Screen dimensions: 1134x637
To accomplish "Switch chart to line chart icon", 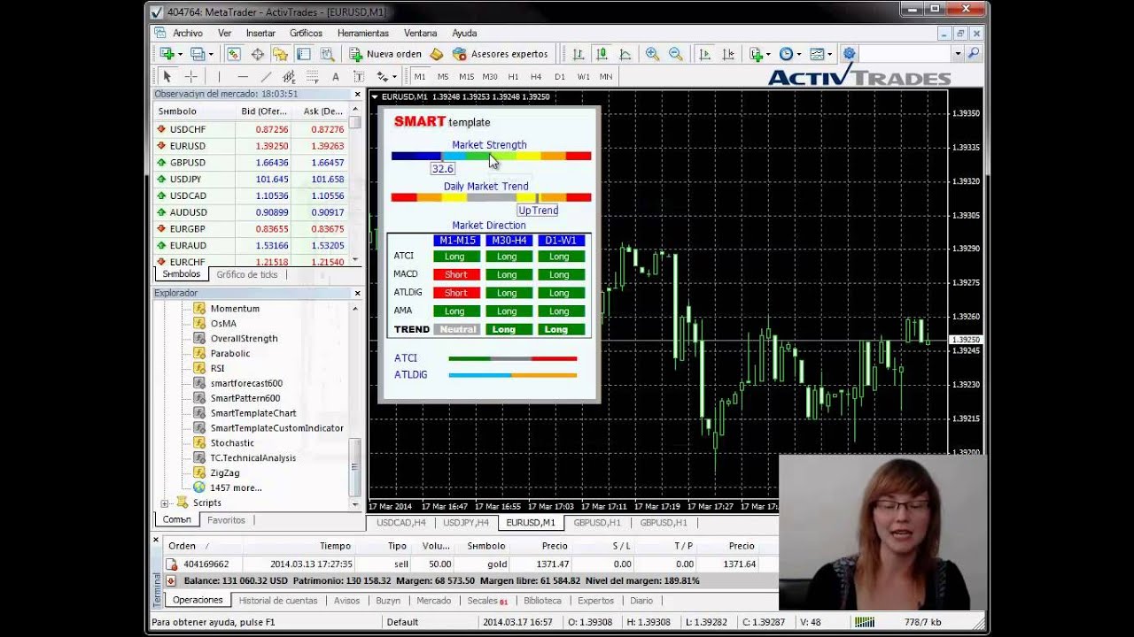I will (x=625, y=54).
